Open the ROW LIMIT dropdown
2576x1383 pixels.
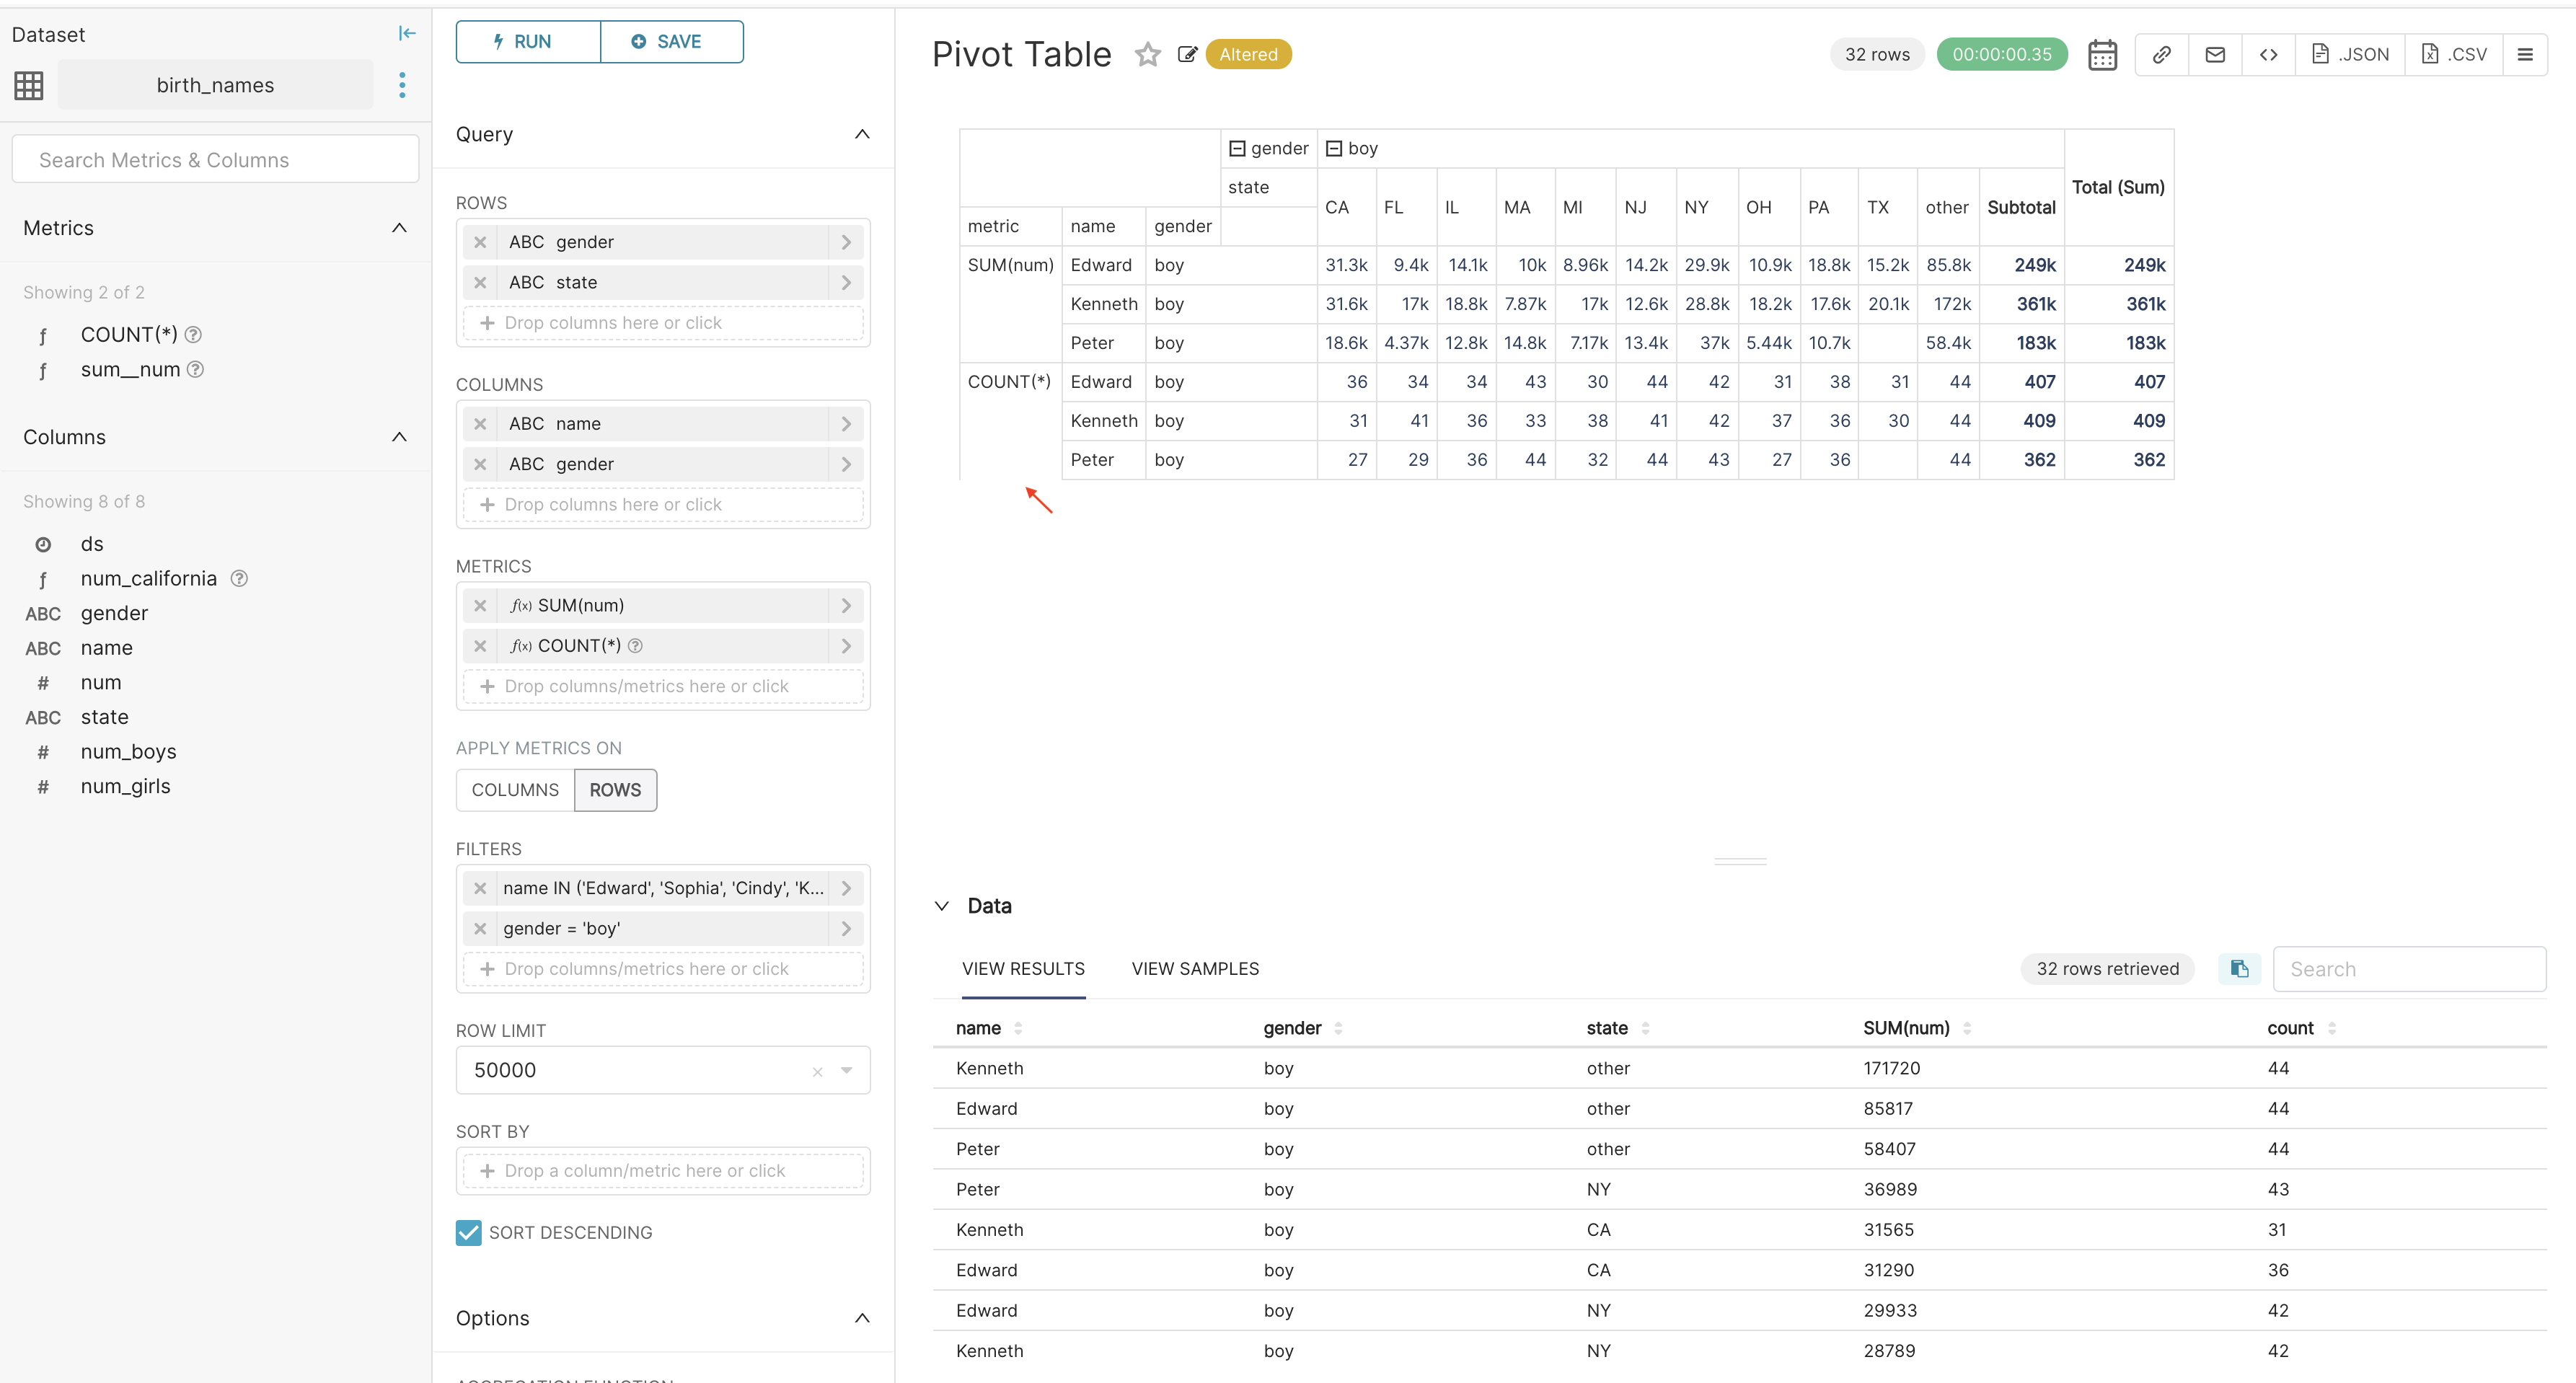click(x=847, y=1069)
